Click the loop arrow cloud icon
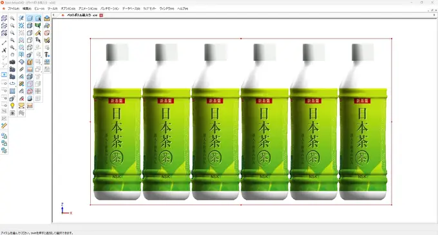Image resolution: width=438 pixels, height=235 pixels. tap(12, 83)
